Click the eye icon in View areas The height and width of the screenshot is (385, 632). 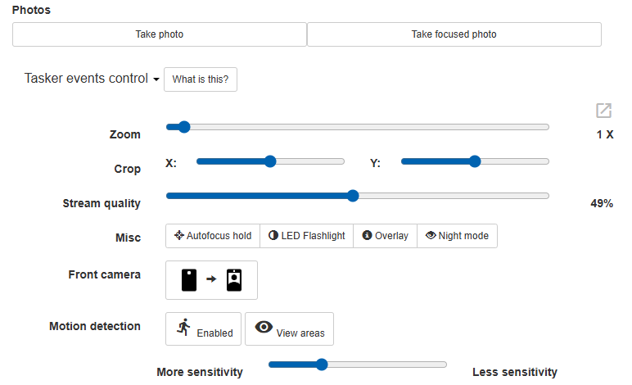264,327
